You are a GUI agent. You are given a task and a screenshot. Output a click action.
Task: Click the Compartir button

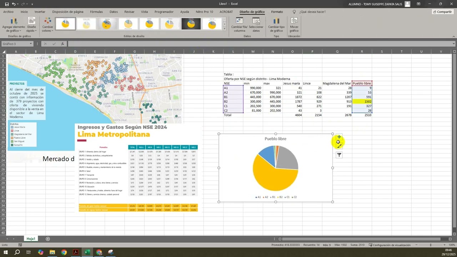tap(442, 12)
